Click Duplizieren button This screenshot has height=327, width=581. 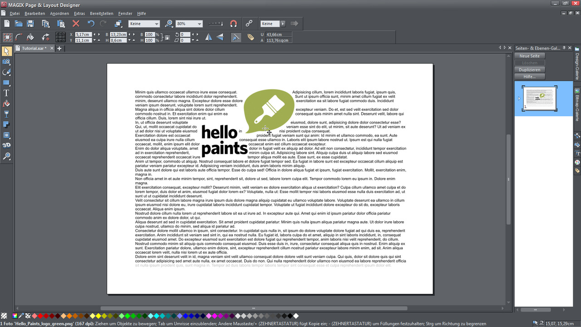coord(529,69)
